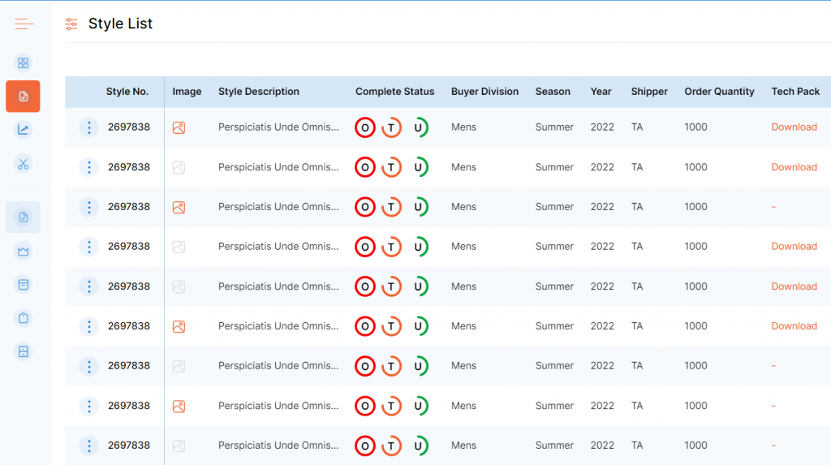Expand the three-dot options in the last row

pyautogui.click(x=88, y=446)
